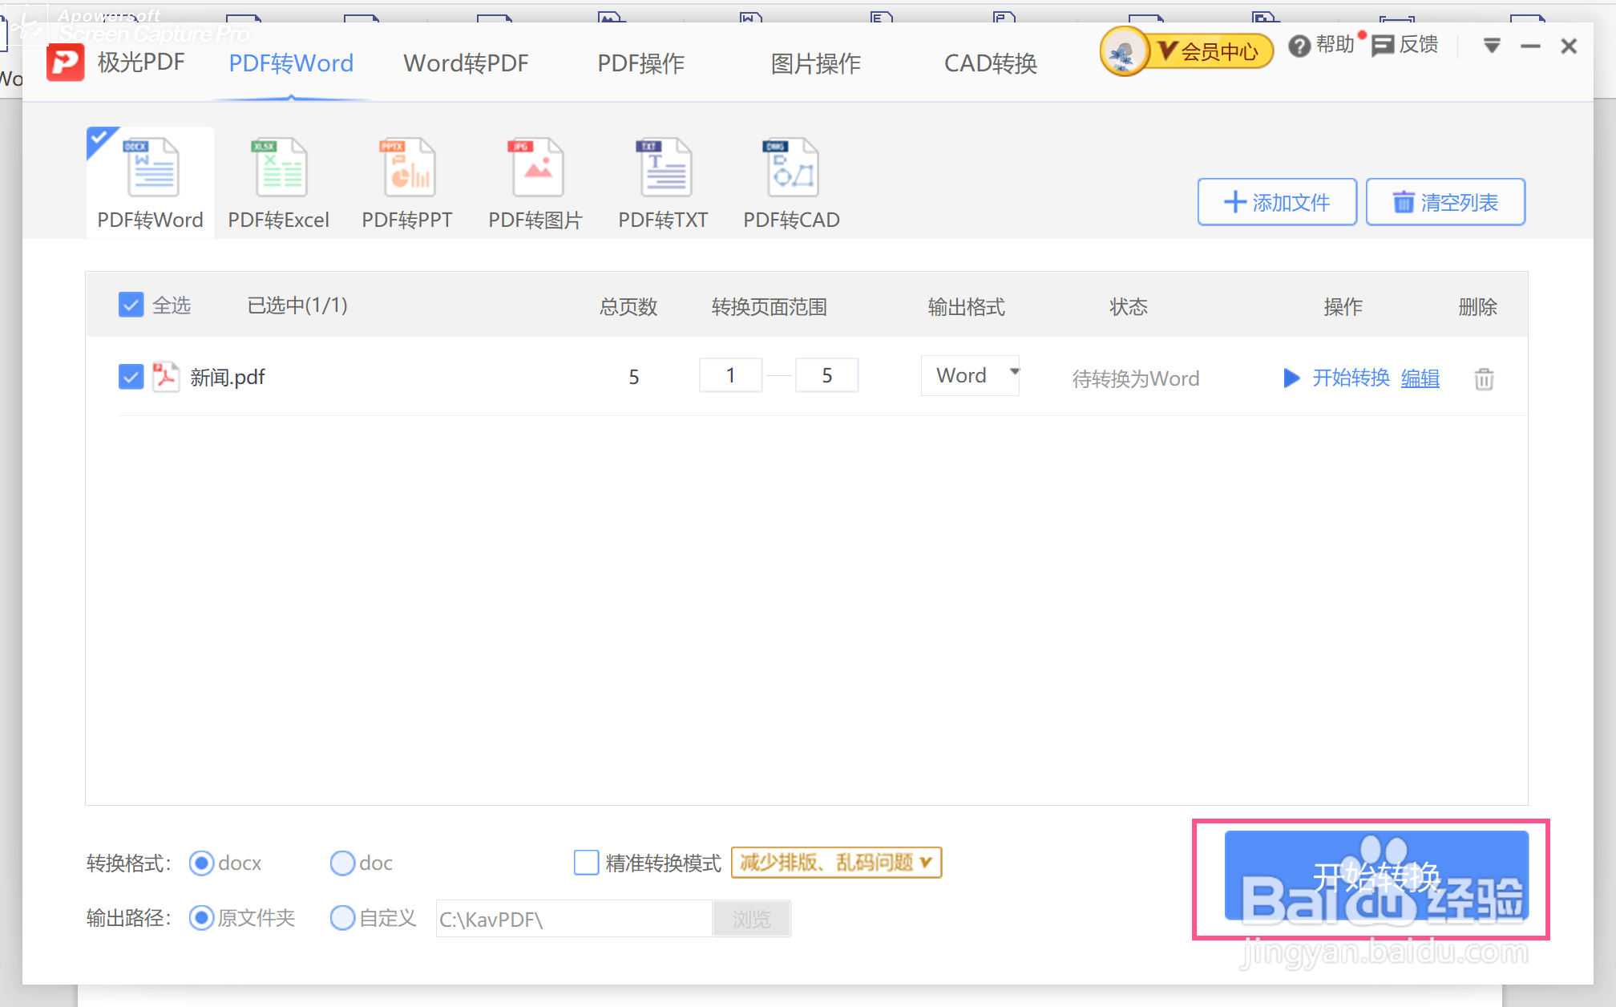Delete 新闻.pdf using the trash icon
Screen dimensions: 1616x1007
pos(1484,378)
